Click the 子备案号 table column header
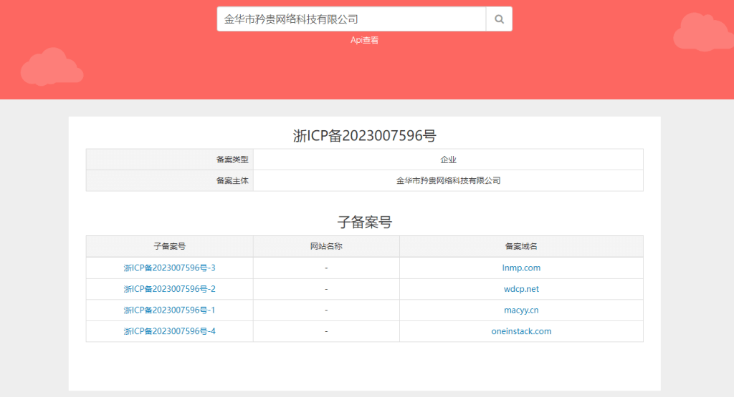The width and height of the screenshot is (734, 397). click(169, 246)
